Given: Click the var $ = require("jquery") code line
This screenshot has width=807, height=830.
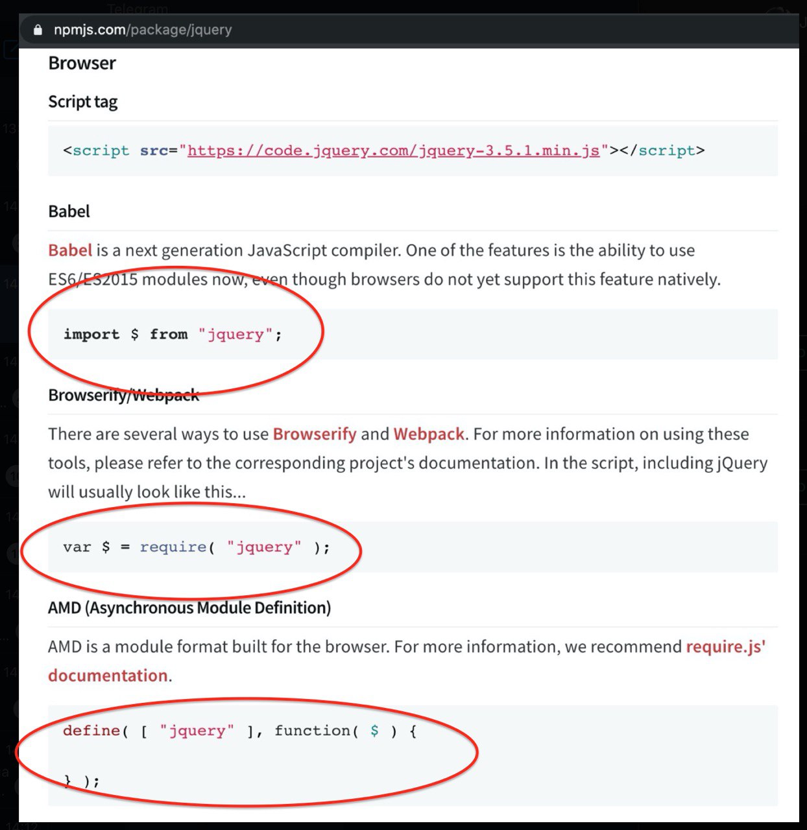Looking at the screenshot, I should 197,547.
